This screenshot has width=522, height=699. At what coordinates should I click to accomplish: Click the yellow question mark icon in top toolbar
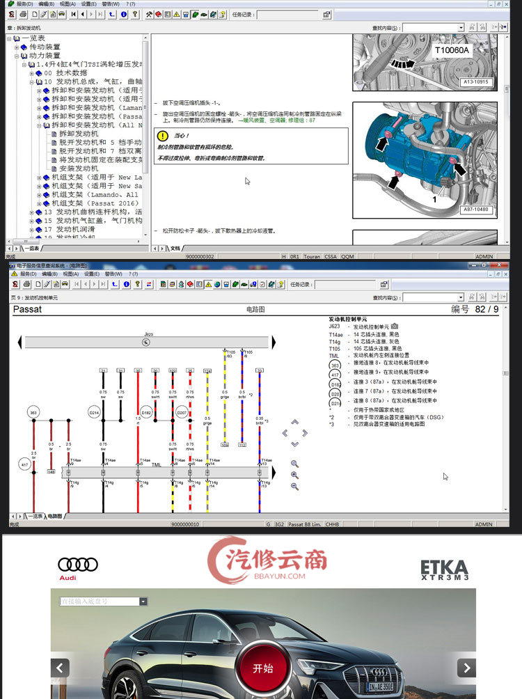tap(134, 14)
